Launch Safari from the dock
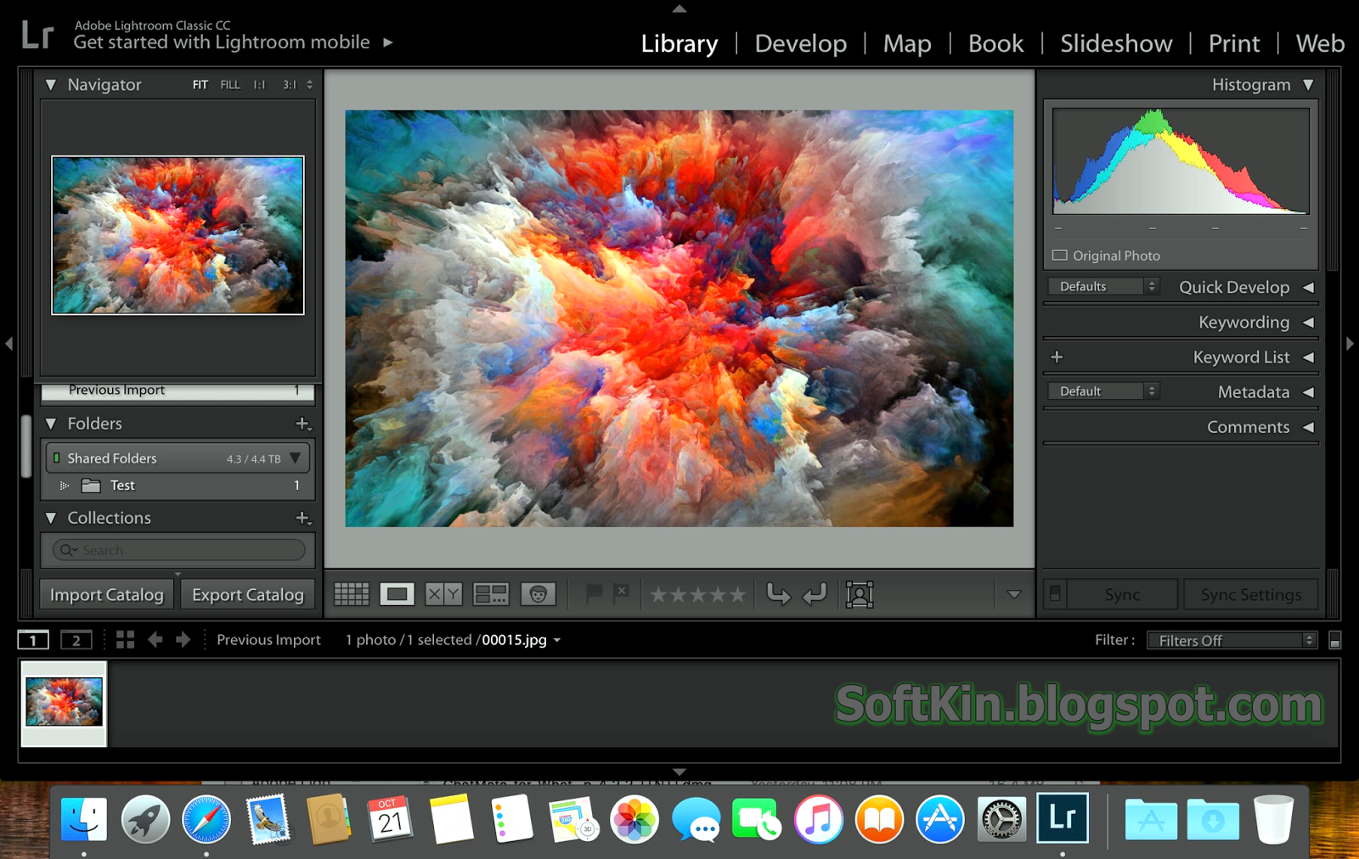The width and height of the screenshot is (1359, 859). pyautogui.click(x=206, y=820)
